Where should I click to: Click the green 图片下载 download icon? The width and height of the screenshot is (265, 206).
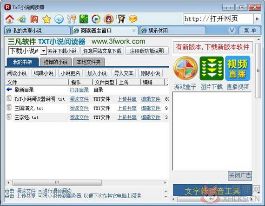(212, 68)
